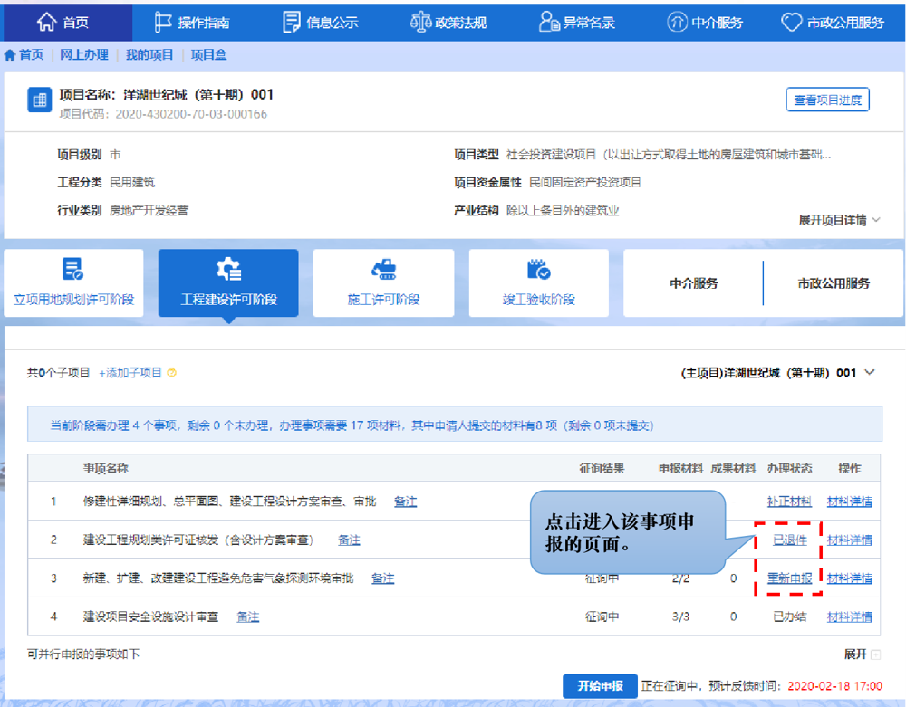Click the 查看项目进度 button
The image size is (906, 707).
[x=827, y=100]
